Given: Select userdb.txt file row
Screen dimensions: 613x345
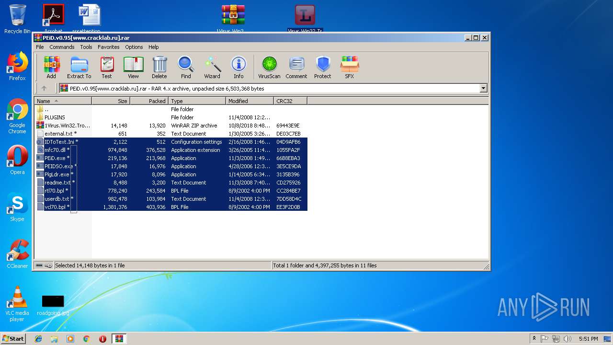Looking at the screenshot, I should point(171,199).
